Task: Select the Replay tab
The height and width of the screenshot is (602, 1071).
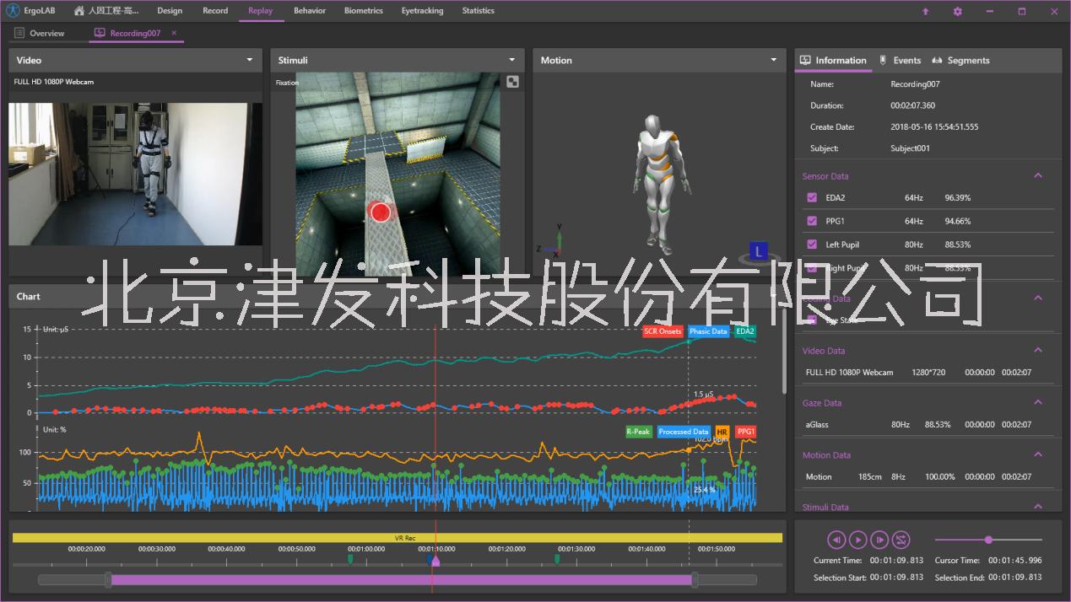Action: [x=261, y=11]
